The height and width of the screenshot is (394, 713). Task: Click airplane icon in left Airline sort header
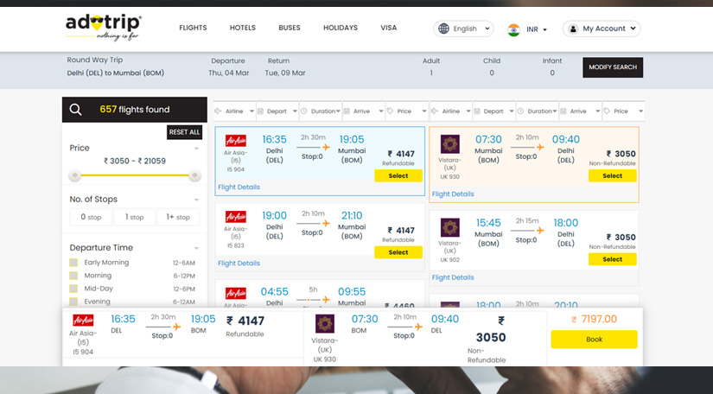click(x=219, y=111)
